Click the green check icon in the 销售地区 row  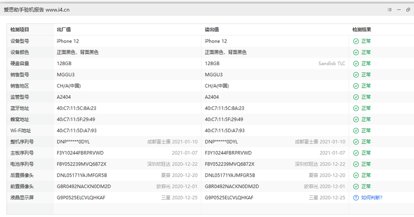(356, 86)
